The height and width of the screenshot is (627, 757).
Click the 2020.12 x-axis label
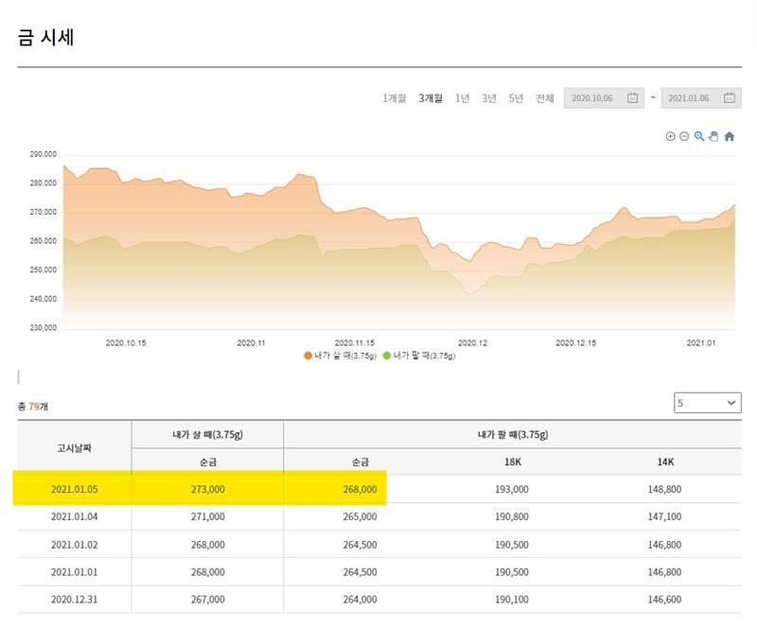pos(472,343)
